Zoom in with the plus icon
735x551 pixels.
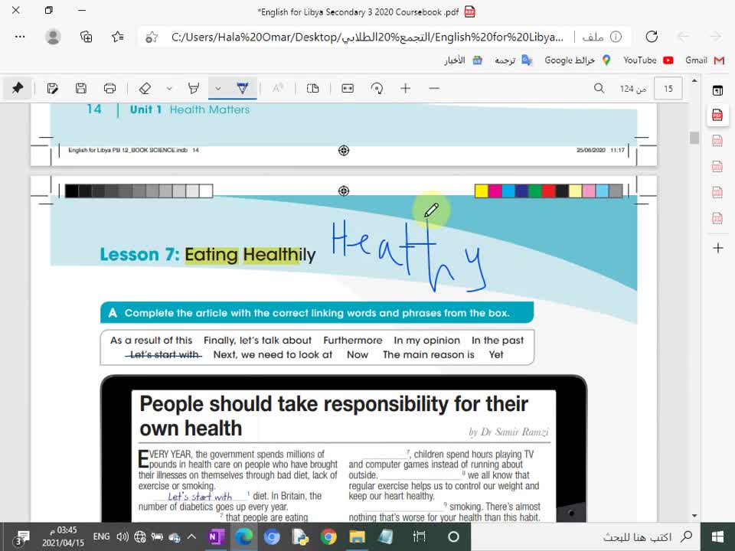click(x=405, y=88)
